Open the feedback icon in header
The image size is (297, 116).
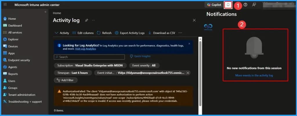254,5
